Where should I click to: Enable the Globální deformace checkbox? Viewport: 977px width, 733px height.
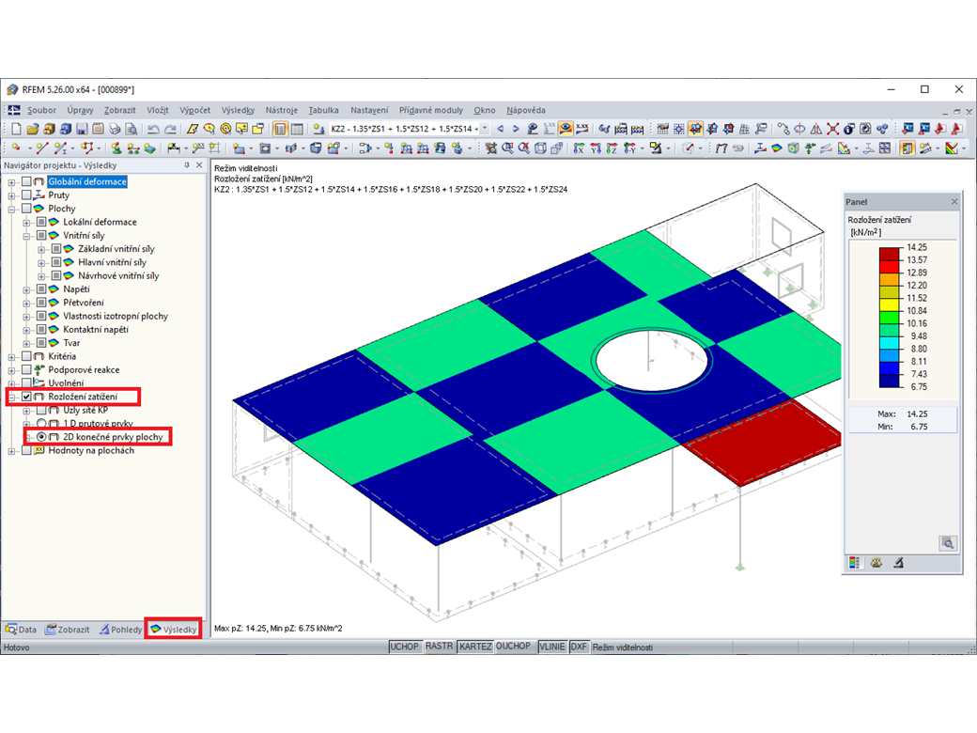(27, 181)
